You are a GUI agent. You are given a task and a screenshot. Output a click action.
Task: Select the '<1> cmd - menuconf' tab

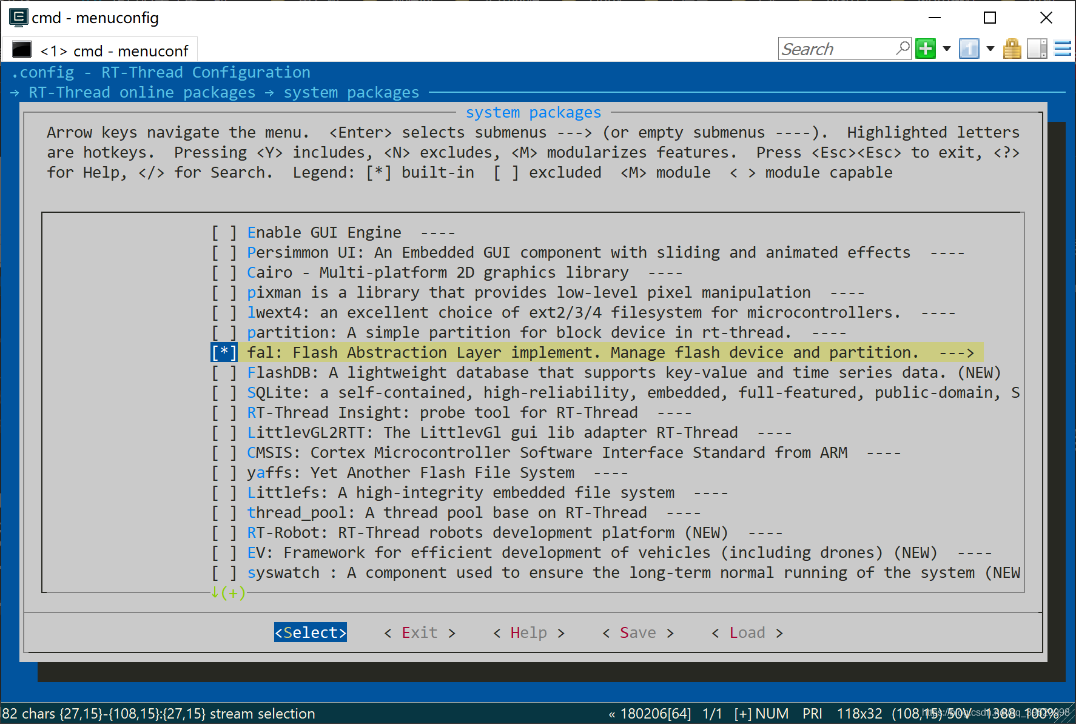point(100,50)
